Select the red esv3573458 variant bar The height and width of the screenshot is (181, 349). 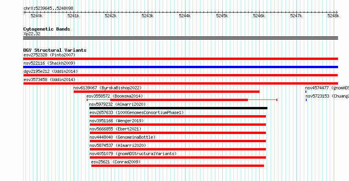(180, 83)
